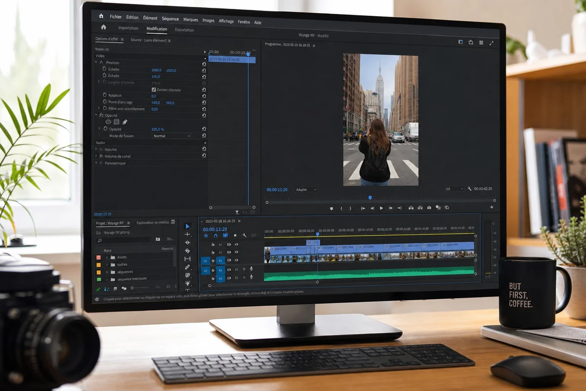Activate the Ripple Edit tool
The height and width of the screenshot is (391, 586).
[x=188, y=242]
